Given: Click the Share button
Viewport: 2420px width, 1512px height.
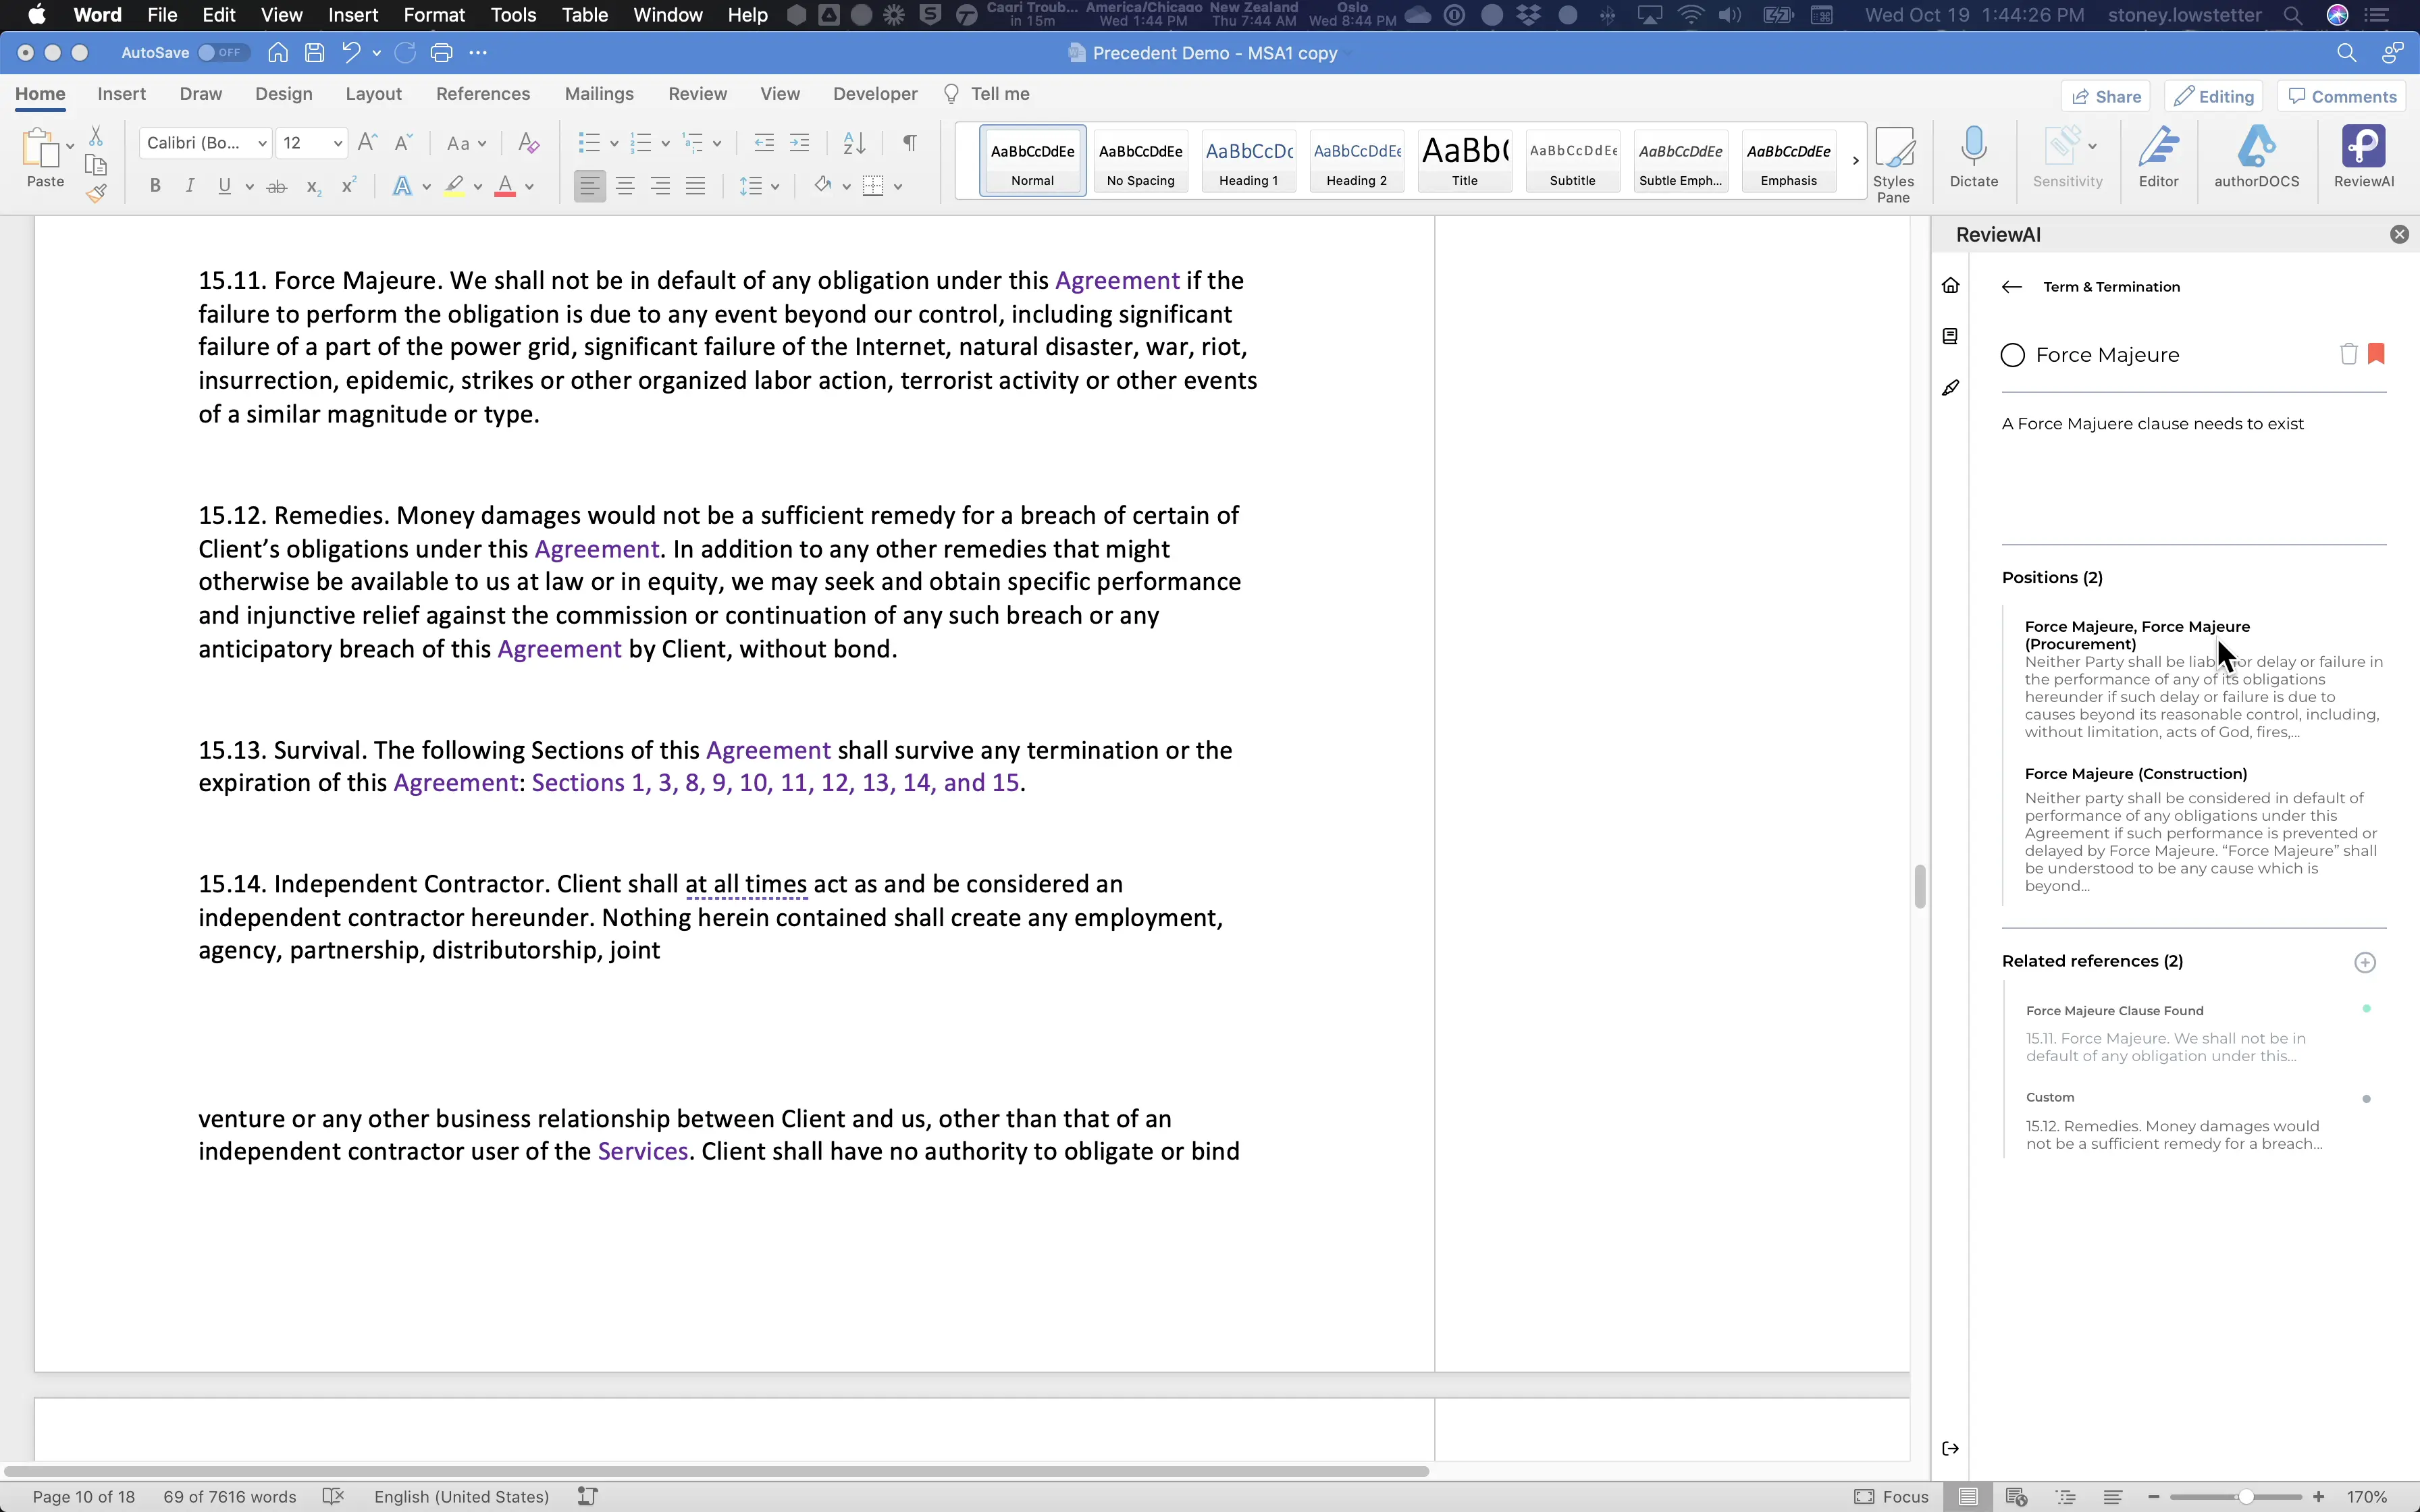Looking at the screenshot, I should [2106, 96].
